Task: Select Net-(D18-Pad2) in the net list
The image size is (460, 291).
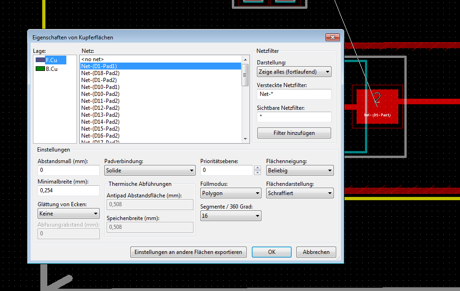Action: (x=160, y=73)
